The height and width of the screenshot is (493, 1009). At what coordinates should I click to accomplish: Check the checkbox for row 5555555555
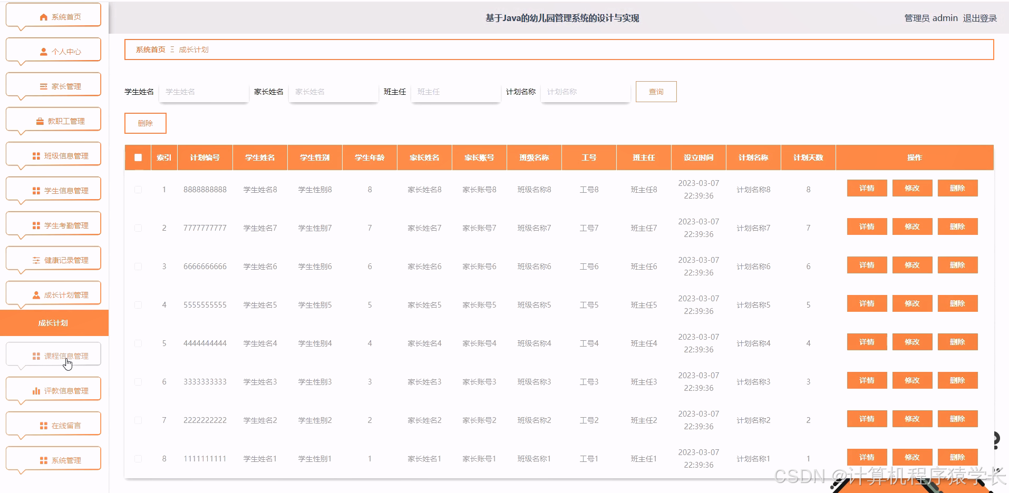tap(138, 305)
